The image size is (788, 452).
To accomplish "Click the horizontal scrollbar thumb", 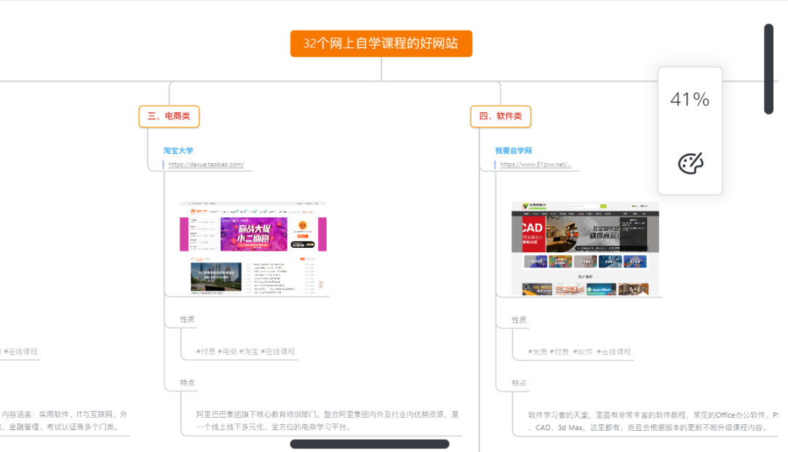I will [369, 444].
